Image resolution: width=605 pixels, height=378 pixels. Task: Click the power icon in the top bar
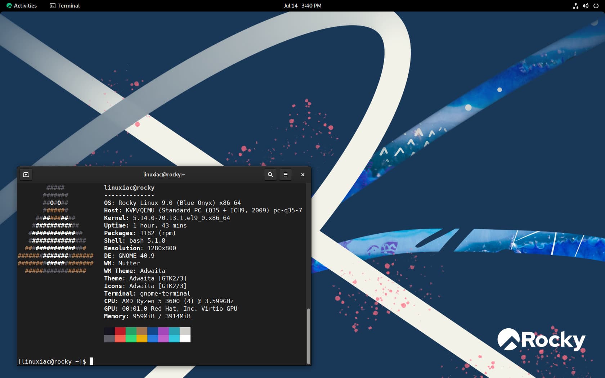(x=596, y=5)
